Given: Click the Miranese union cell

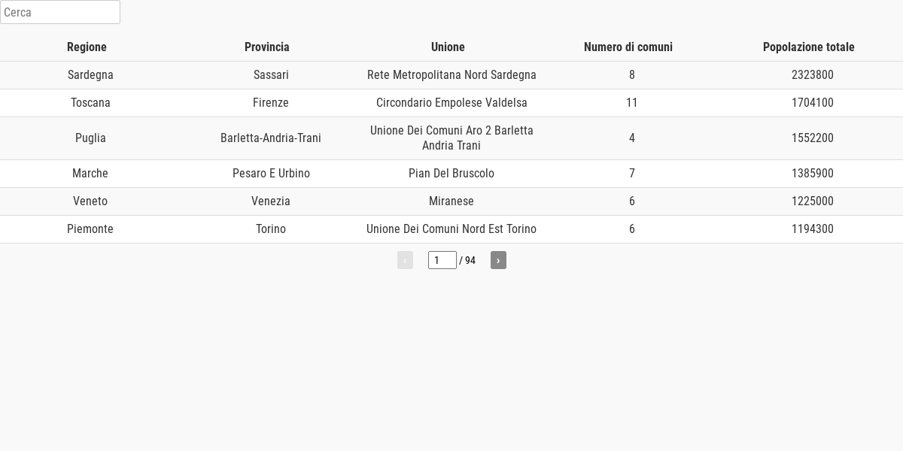Looking at the screenshot, I should (451, 201).
